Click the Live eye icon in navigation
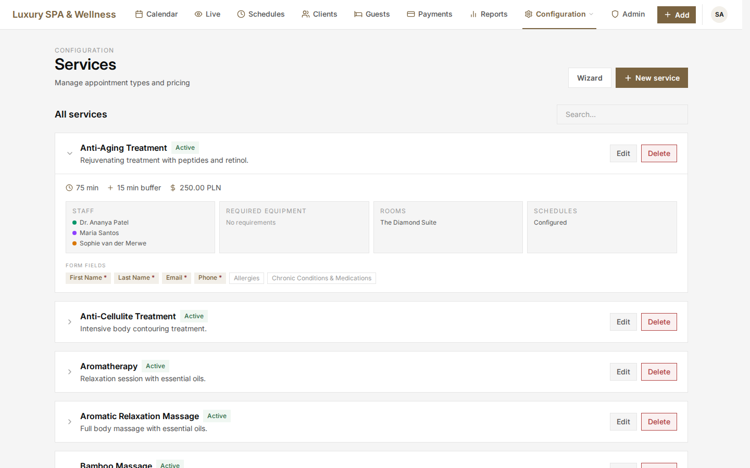The image size is (750, 468). 198,14
